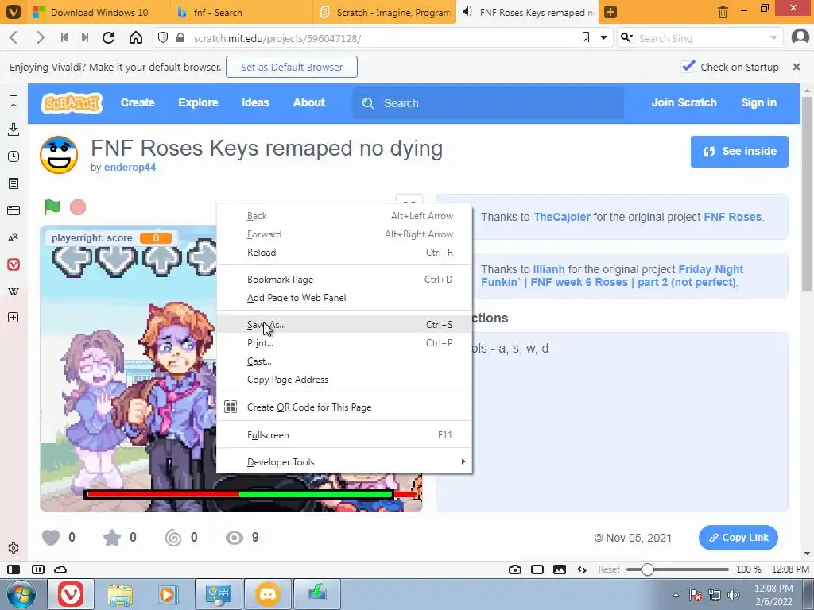Open the Notes panel in sidebar
The width and height of the screenshot is (814, 610).
pyautogui.click(x=14, y=183)
